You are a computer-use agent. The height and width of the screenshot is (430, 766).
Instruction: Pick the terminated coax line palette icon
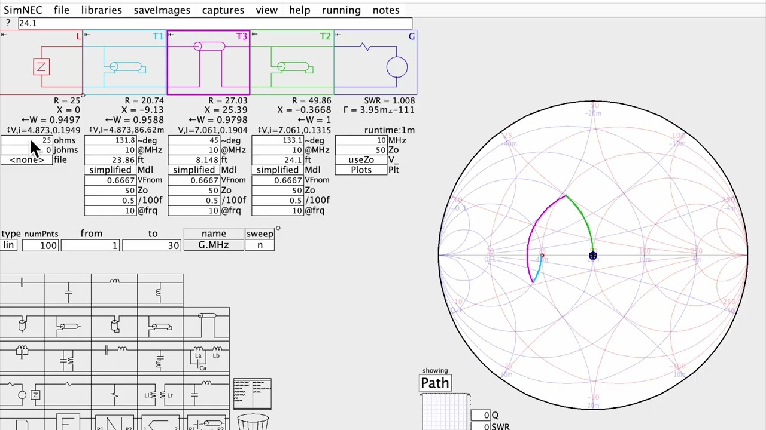click(x=160, y=325)
